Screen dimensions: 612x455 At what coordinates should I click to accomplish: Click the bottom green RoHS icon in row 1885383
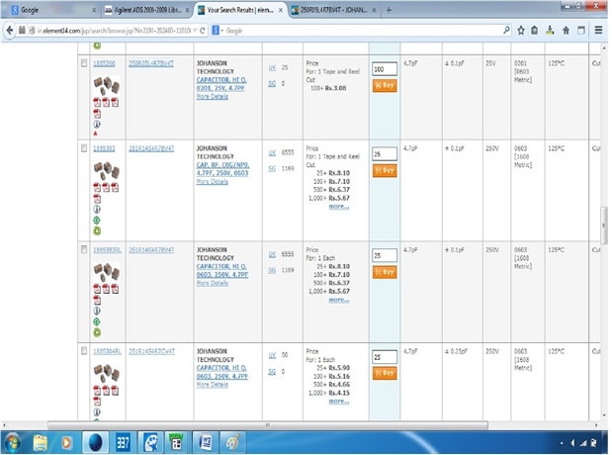[x=97, y=231]
